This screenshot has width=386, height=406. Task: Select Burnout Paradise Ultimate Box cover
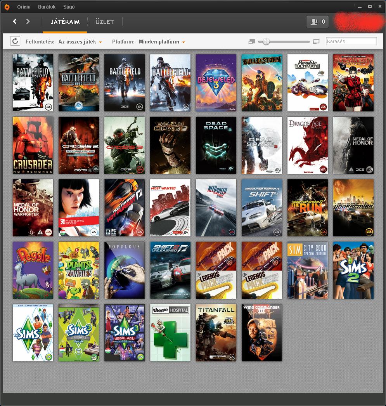pos(308,83)
